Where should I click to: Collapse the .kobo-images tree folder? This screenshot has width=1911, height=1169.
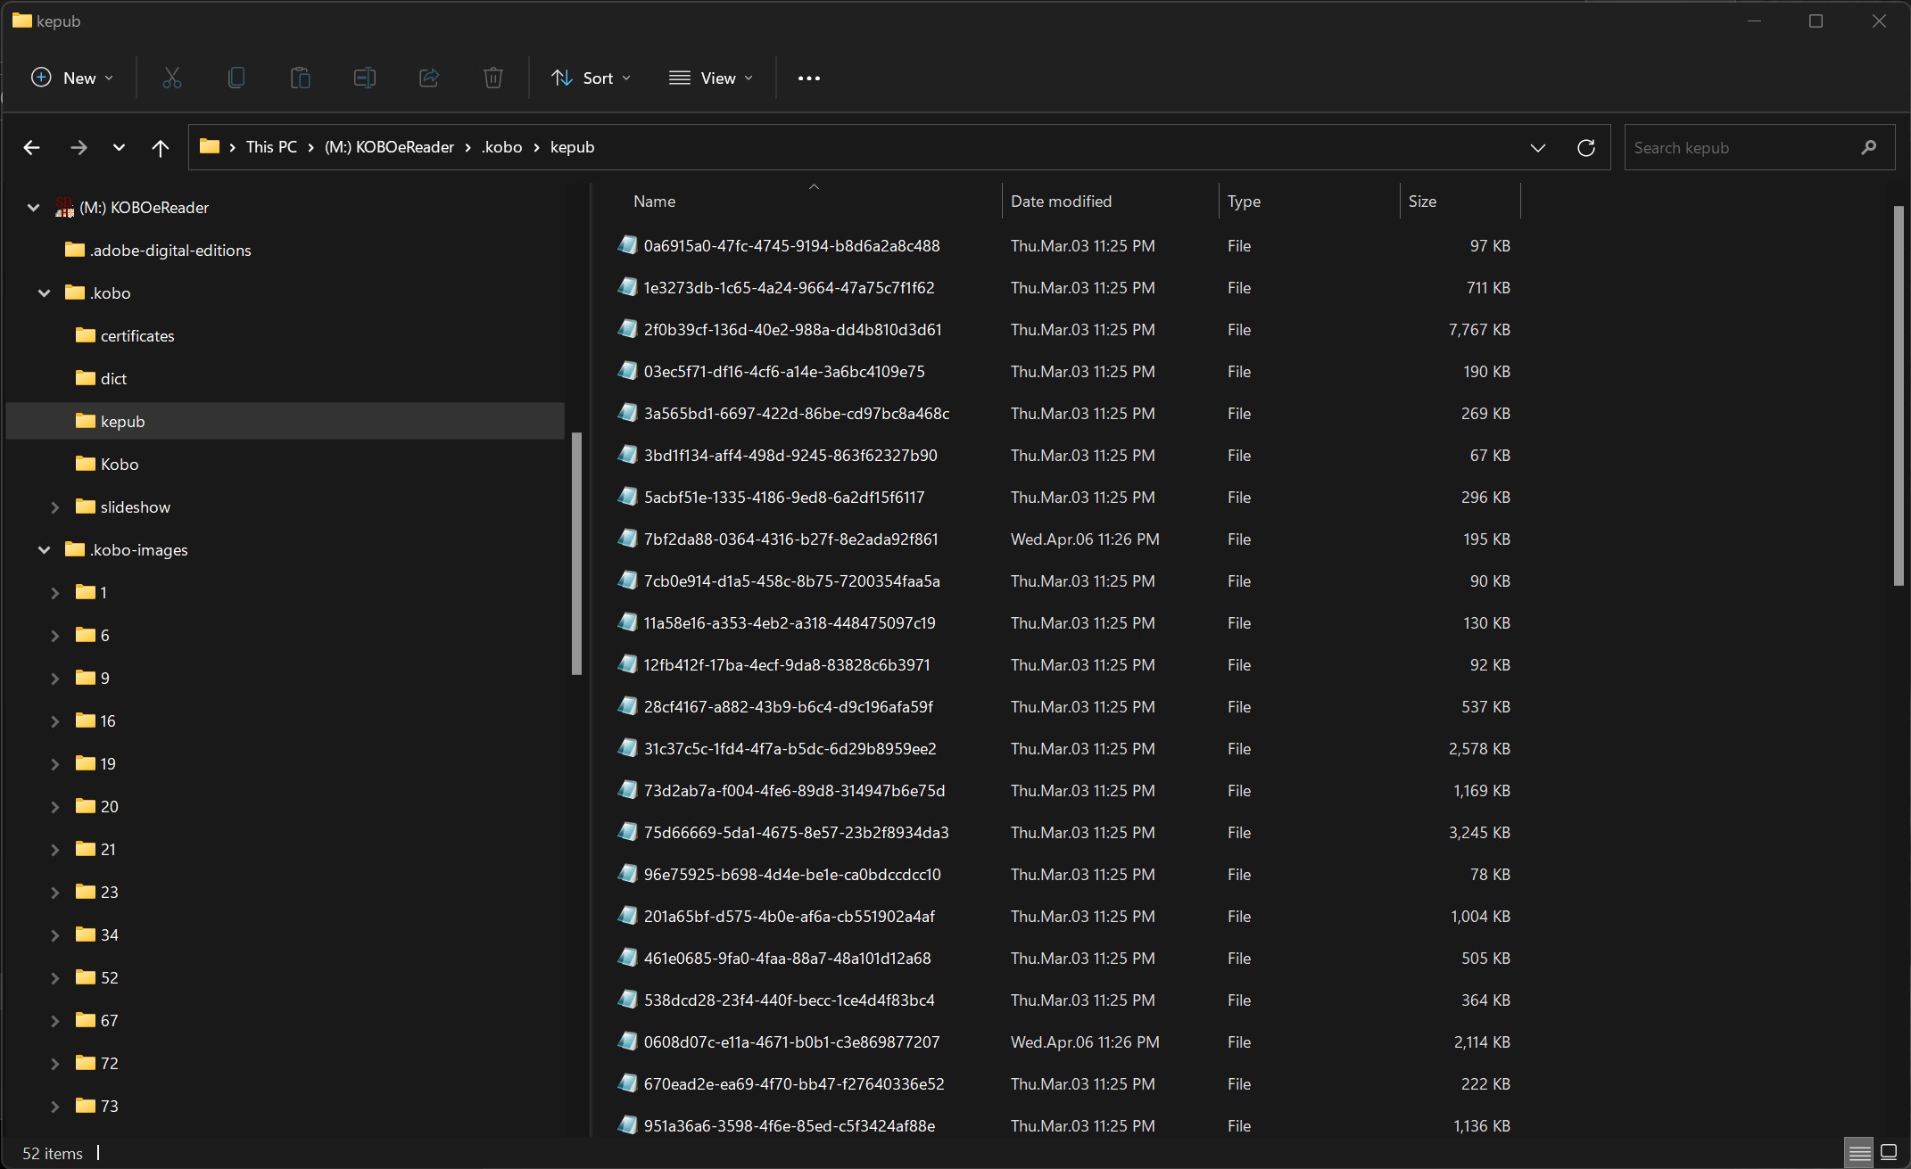(44, 550)
